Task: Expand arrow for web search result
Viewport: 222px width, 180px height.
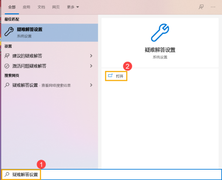Action: (91, 85)
